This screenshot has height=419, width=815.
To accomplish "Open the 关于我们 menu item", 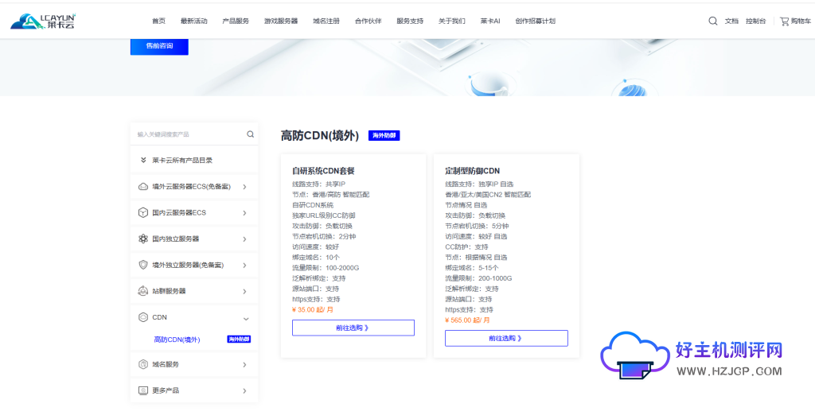I will click(452, 21).
